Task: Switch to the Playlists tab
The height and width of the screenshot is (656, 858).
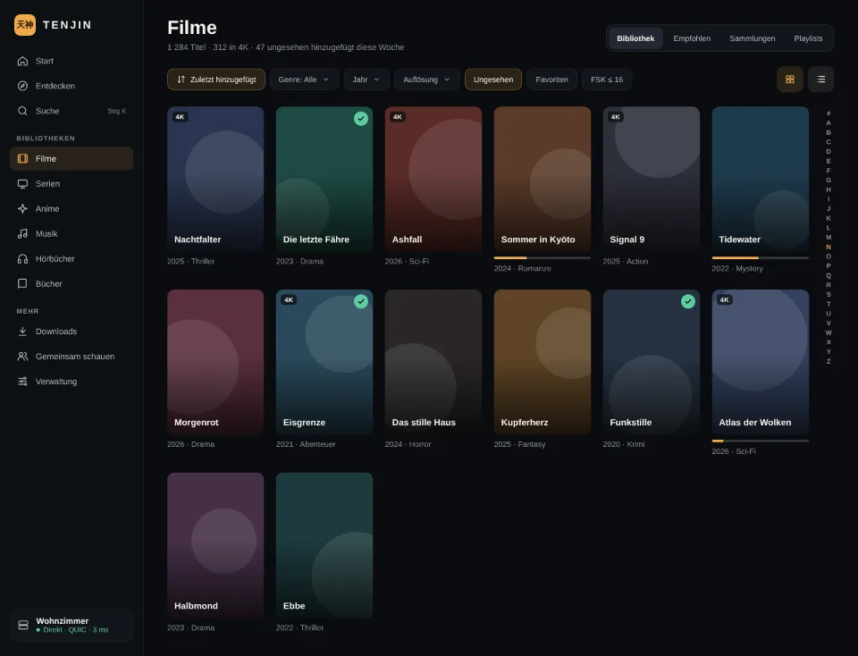Action: [x=808, y=38]
